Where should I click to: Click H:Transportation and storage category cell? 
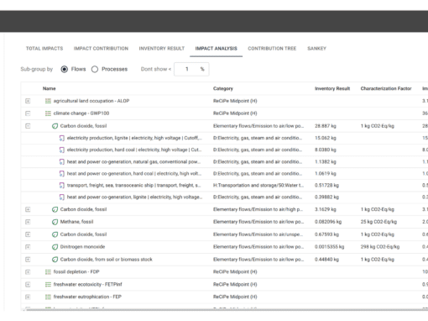(x=258, y=186)
